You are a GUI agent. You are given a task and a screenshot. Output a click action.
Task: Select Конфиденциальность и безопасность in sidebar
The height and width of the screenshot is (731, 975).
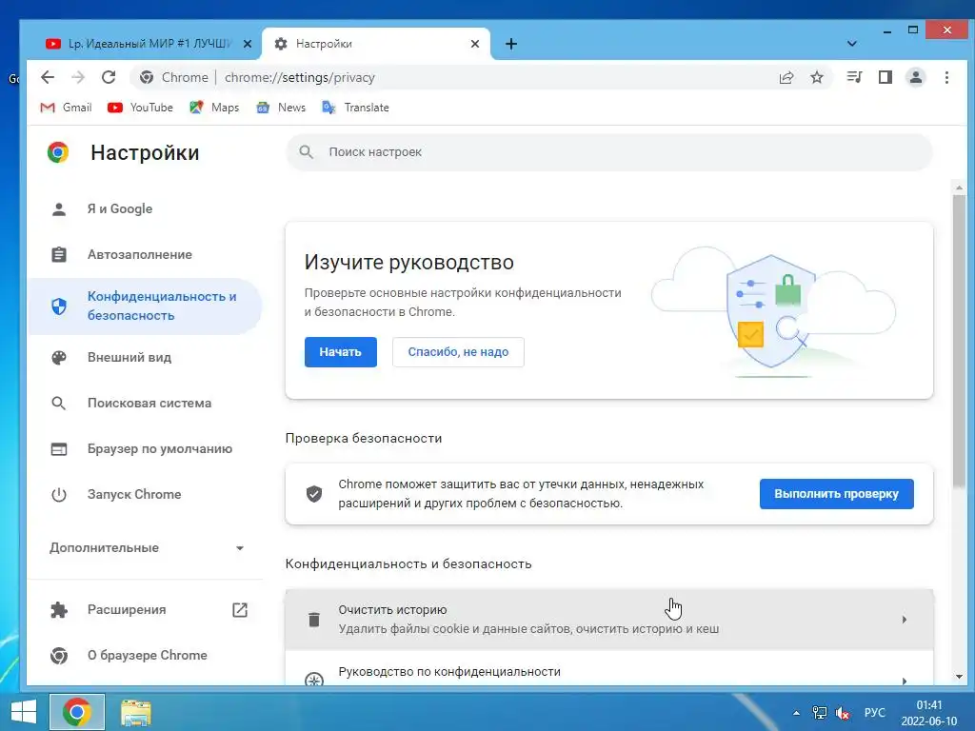point(145,306)
